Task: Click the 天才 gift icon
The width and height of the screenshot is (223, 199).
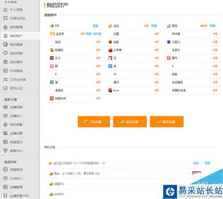Action: coord(52,58)
